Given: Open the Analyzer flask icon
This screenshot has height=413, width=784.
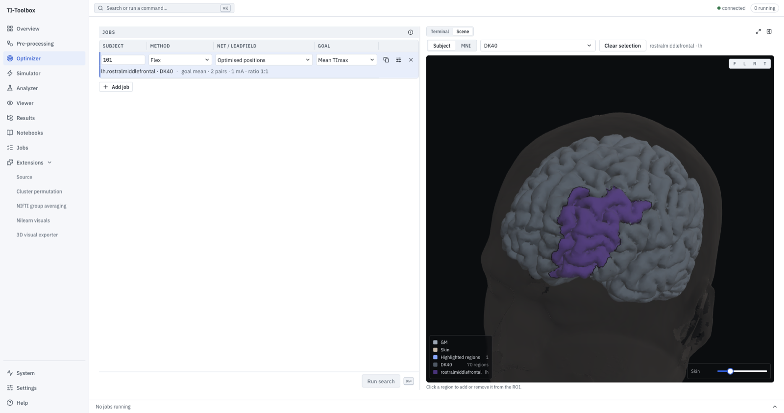Looking at the screenshot, I should click(x=10, y=88).
